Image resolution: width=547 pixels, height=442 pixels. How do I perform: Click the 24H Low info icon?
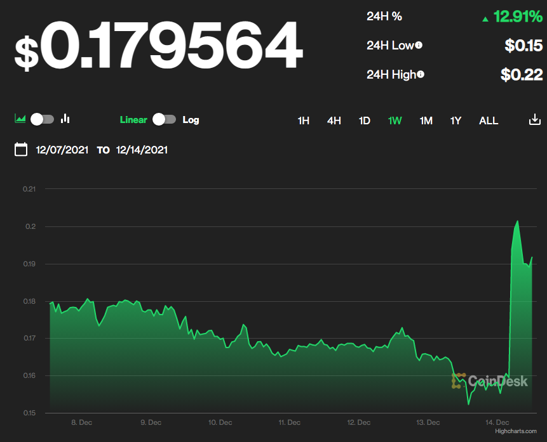[419, 45]
